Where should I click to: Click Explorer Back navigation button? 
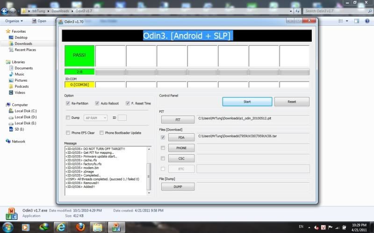pyautogui.click(x=5, y=11)
